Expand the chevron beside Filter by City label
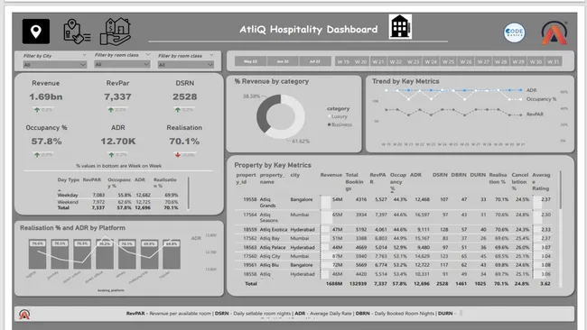Image resolution: width=587 pixels, height=330 pixels. (x=84, y=55)
